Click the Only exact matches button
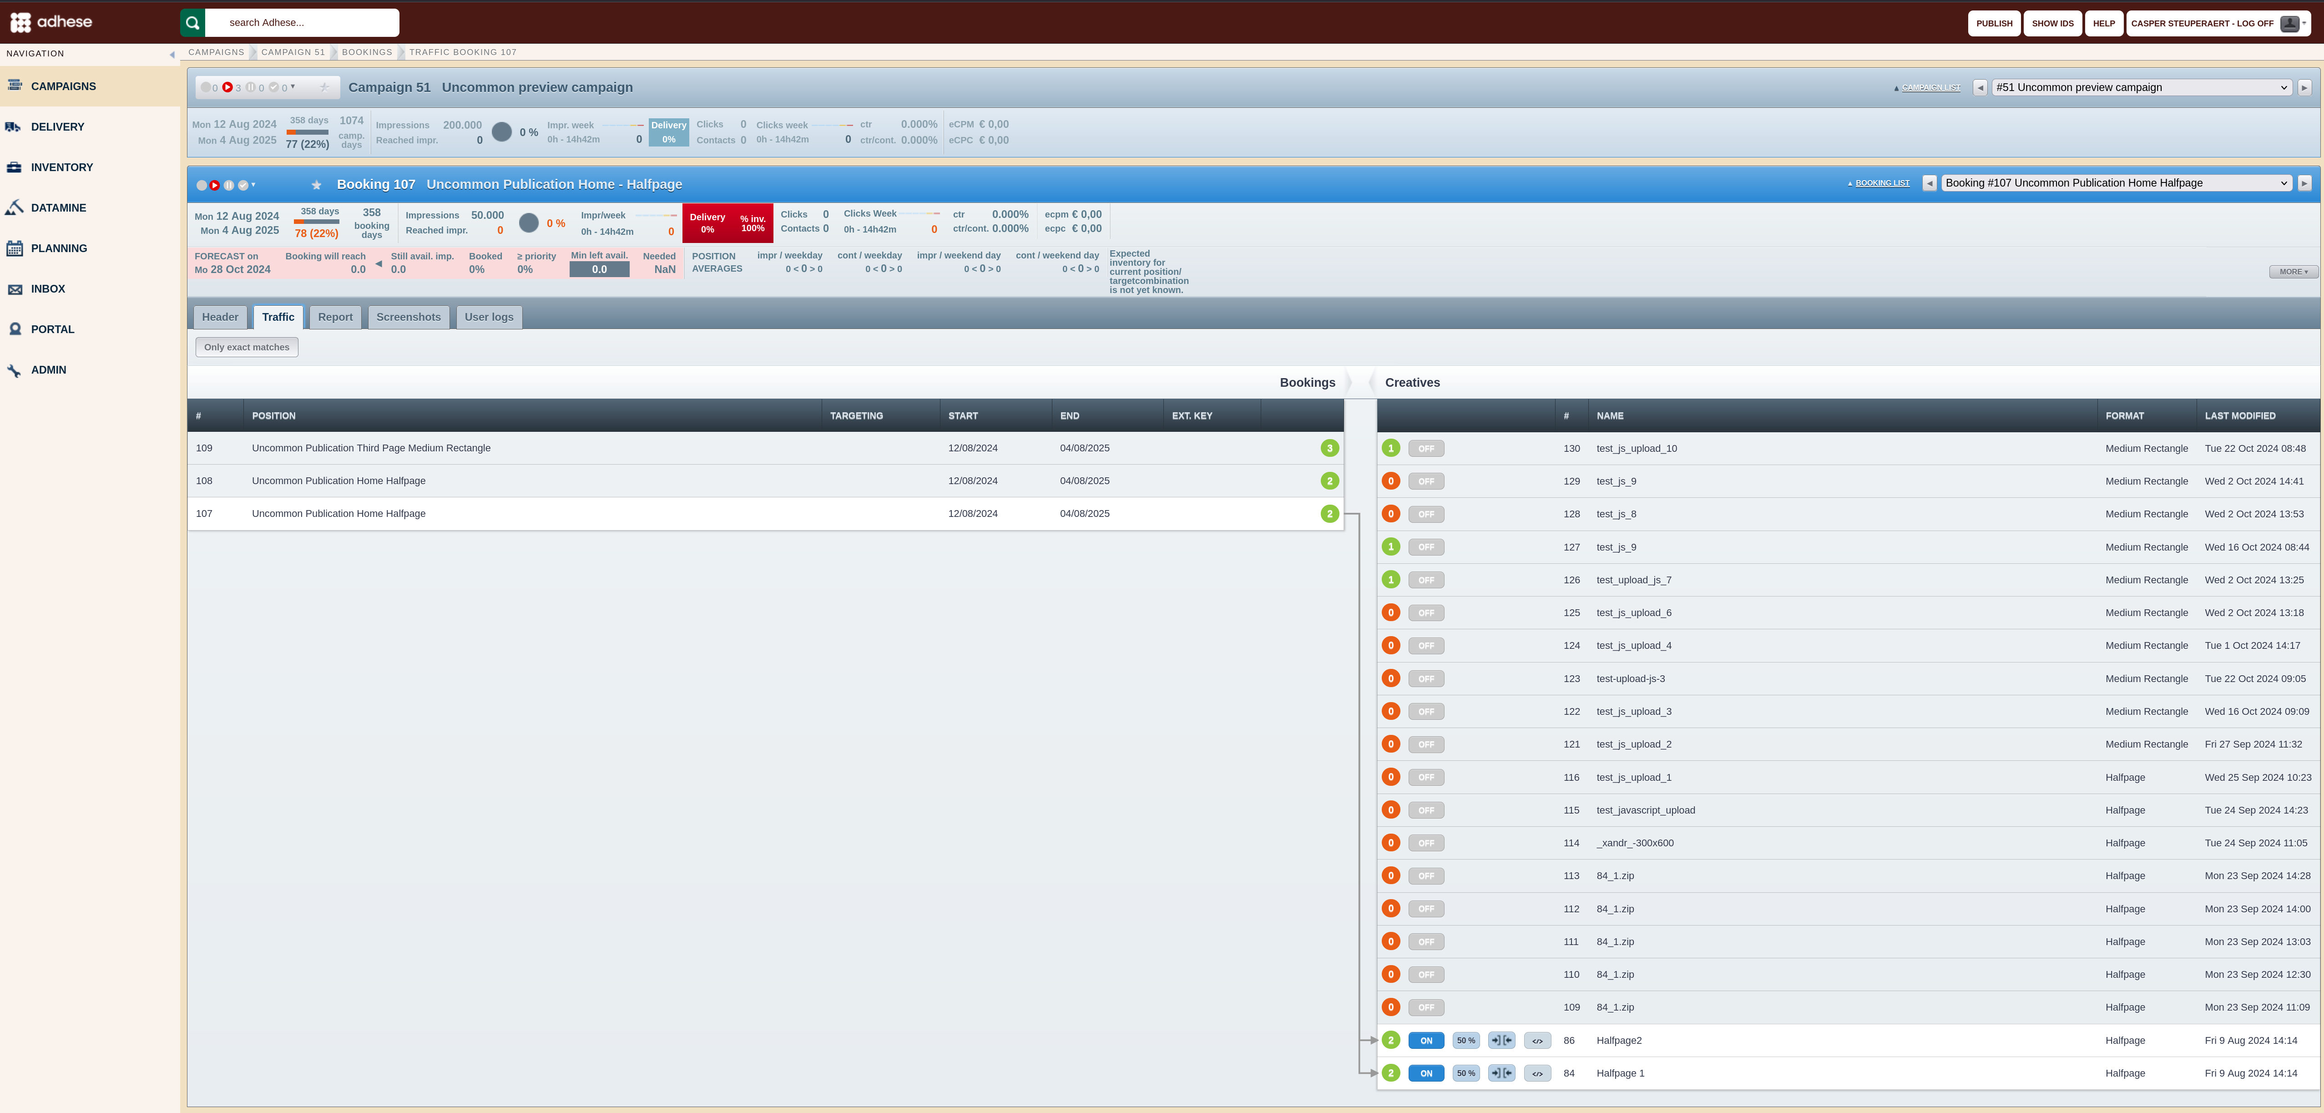Viewport: 2324px width, 1113px height. pyautogui.click(x=246, y=347)
